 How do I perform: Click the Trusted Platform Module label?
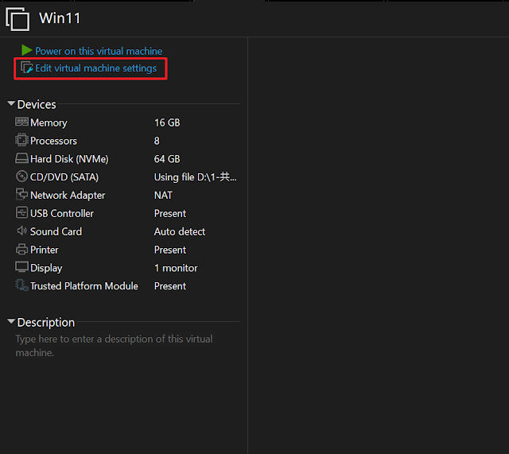84,286
